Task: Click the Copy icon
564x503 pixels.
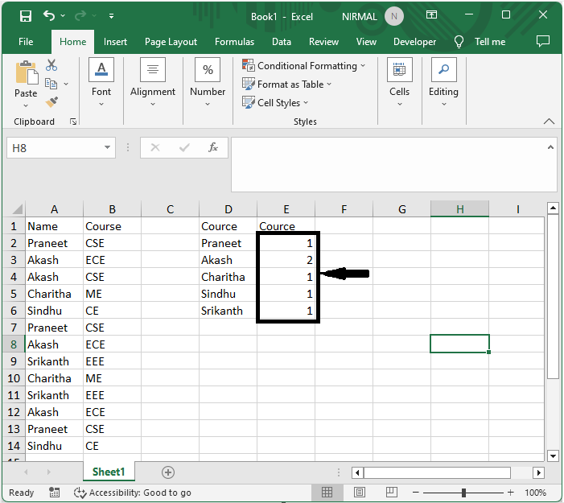Action: (x=51, y=84)
